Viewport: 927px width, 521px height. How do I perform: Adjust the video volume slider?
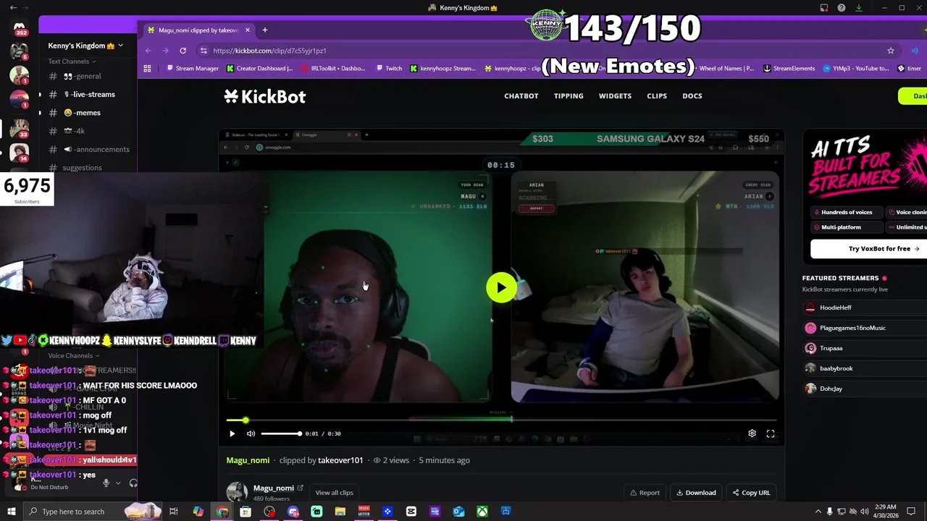(x=281, y=433)
